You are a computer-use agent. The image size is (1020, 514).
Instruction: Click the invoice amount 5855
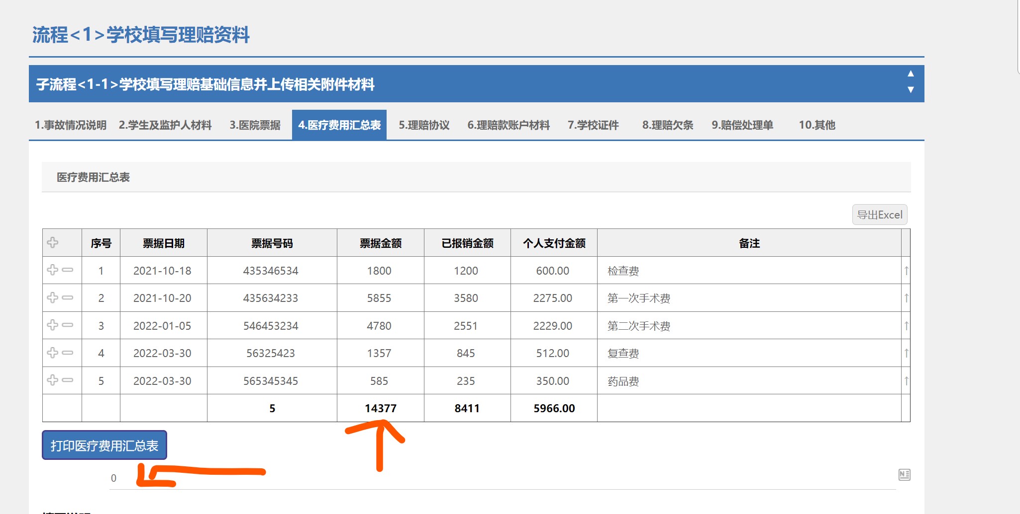point(380,298)
